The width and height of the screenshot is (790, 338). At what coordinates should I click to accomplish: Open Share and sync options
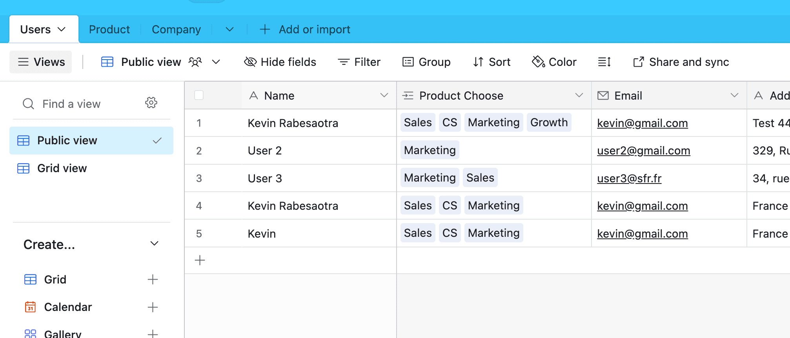(681, 62)
